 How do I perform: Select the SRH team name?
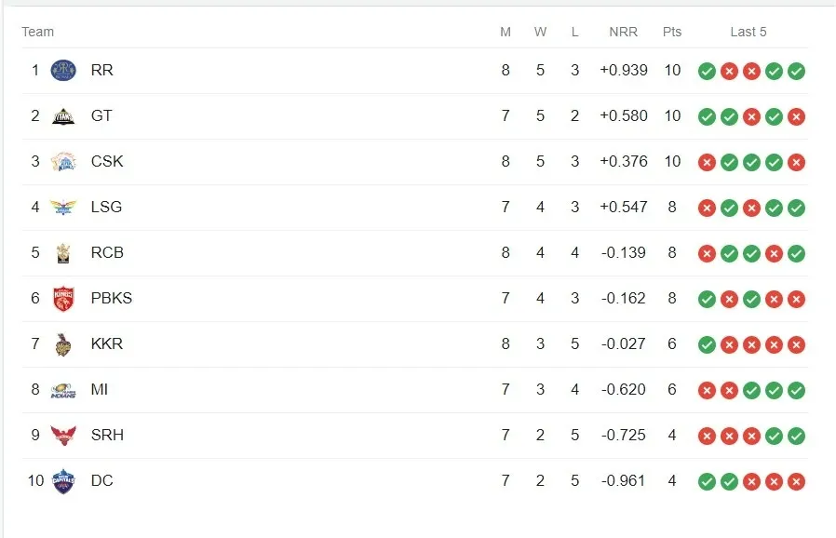(107, 435)
